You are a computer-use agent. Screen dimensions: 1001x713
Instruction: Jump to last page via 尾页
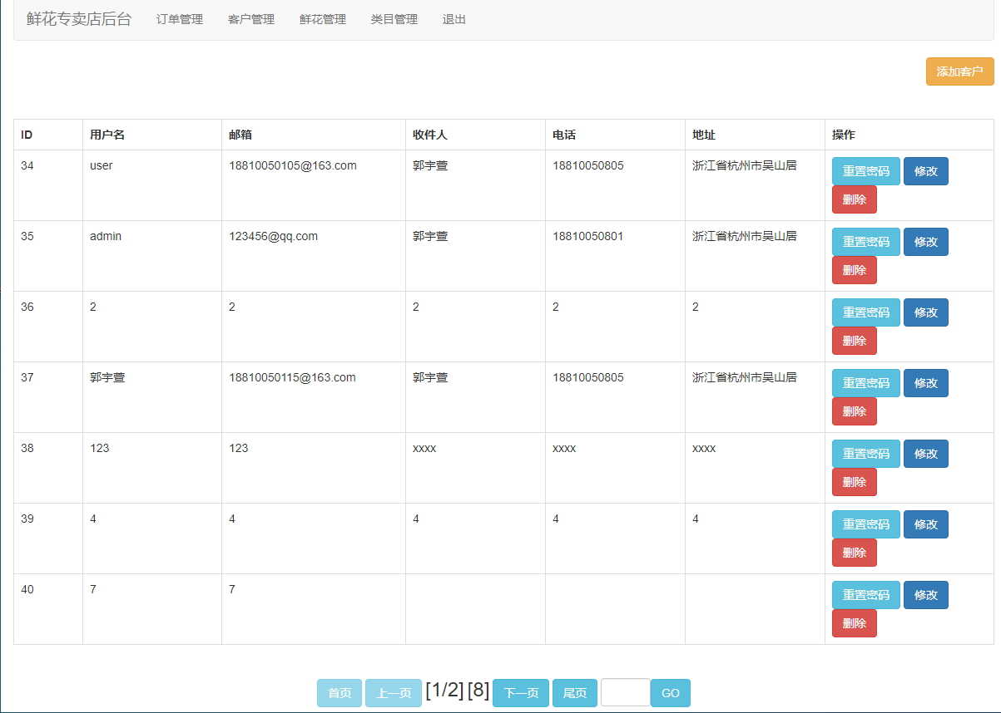[574, 692]
